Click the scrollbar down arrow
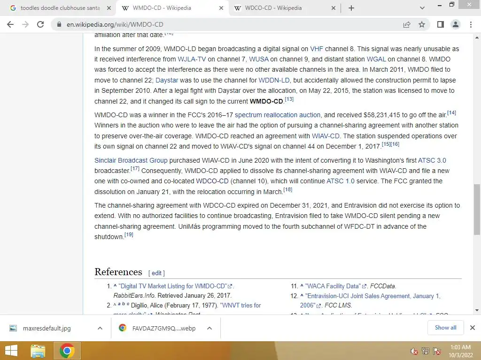 477,310
